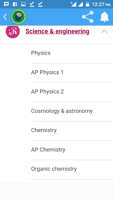Tap the first download-complete status icon

(x=32, y=4)
